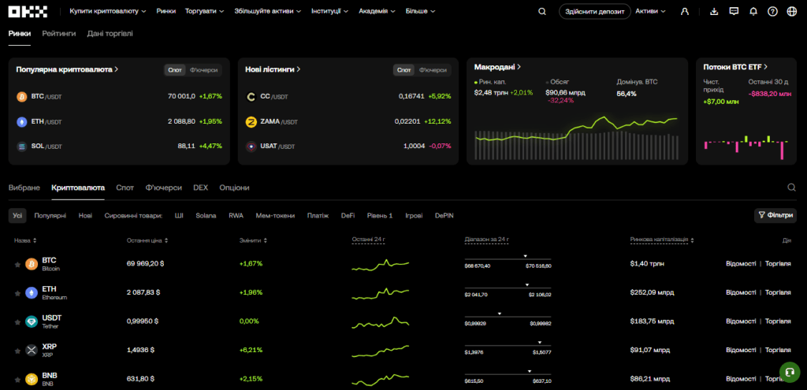Click the Здійснити депозит button
Image resolution: width=807 pixels, height=390 pixels.
pos(595,11)
